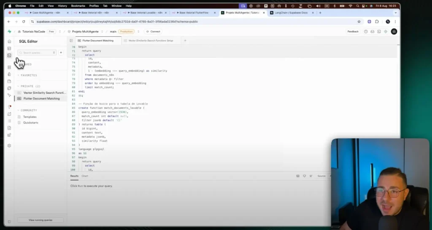This screenshot has height=230, width=432.
Task: Collapse the sidebar using the bottom-left icon
Action: [9, 222]
